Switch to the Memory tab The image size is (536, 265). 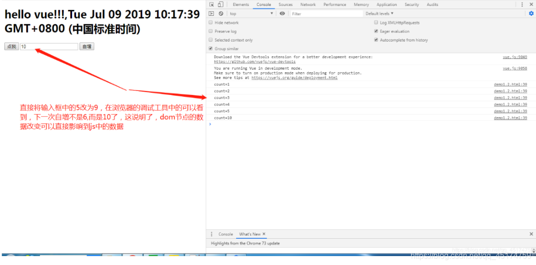pyautogui.click(x=361, y=4)
